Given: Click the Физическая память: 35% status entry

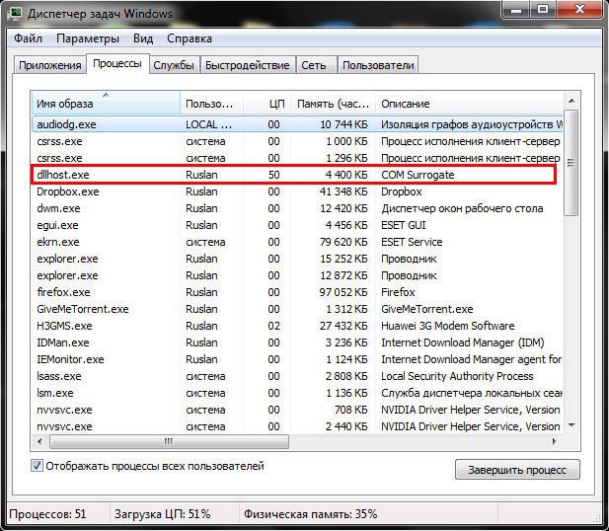Looking at the screenshot, I should tap(310, 514).
